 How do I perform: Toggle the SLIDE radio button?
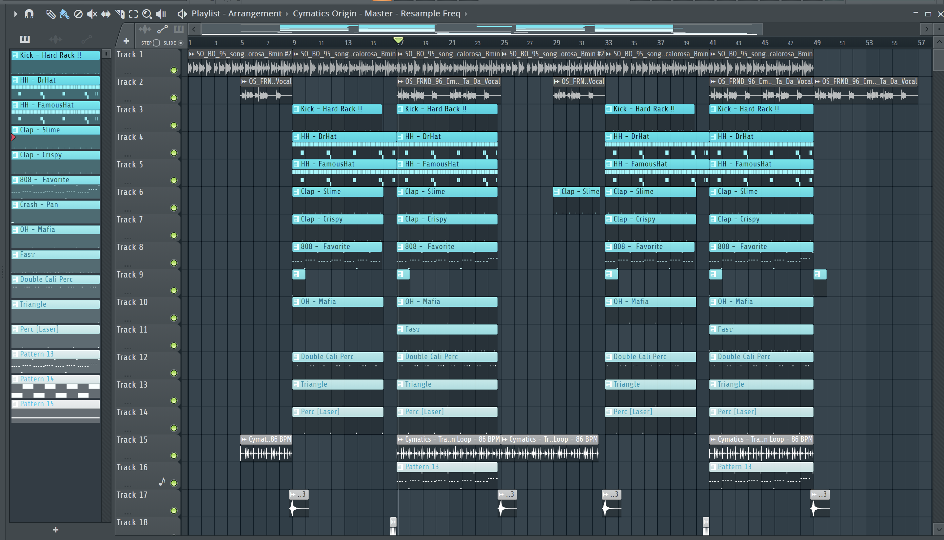tap(181, 43)
